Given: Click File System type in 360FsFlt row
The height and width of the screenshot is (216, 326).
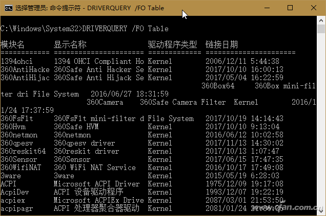Looking at the screenshot, I should click(171, 118).
